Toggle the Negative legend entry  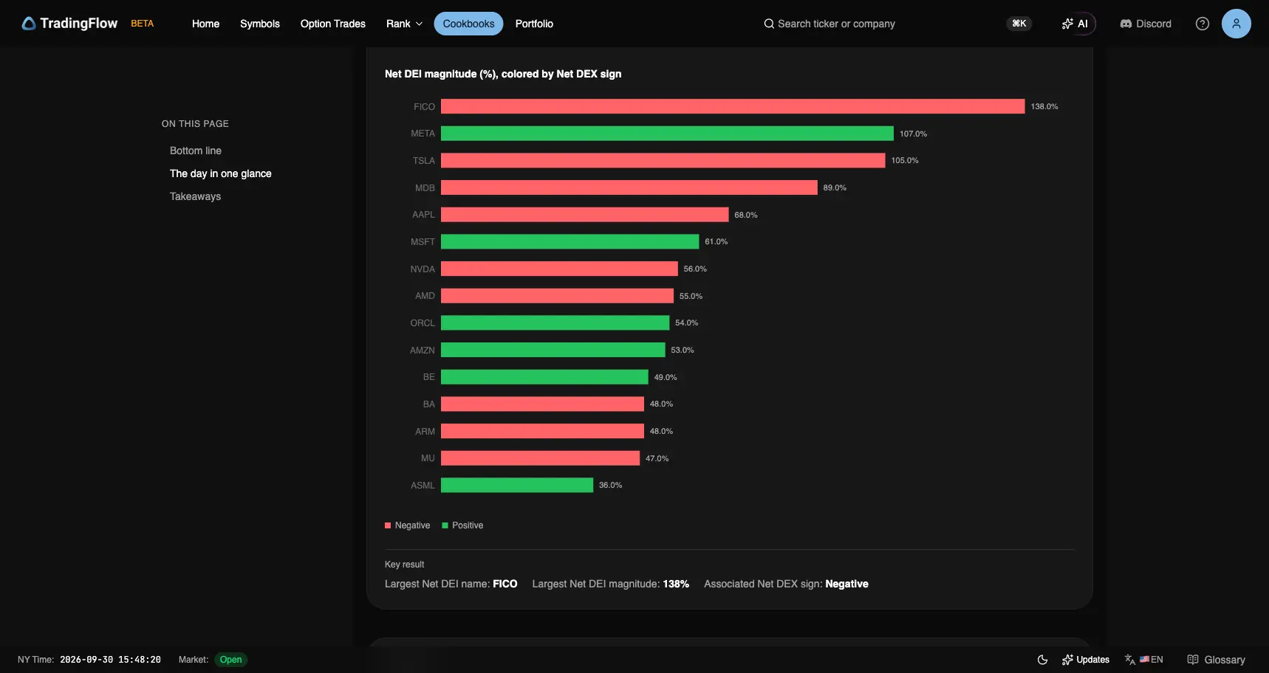407,525
